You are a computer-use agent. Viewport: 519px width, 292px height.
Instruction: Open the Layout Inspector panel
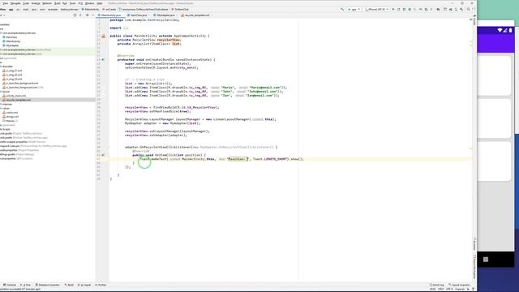click(x=459, y=285)
